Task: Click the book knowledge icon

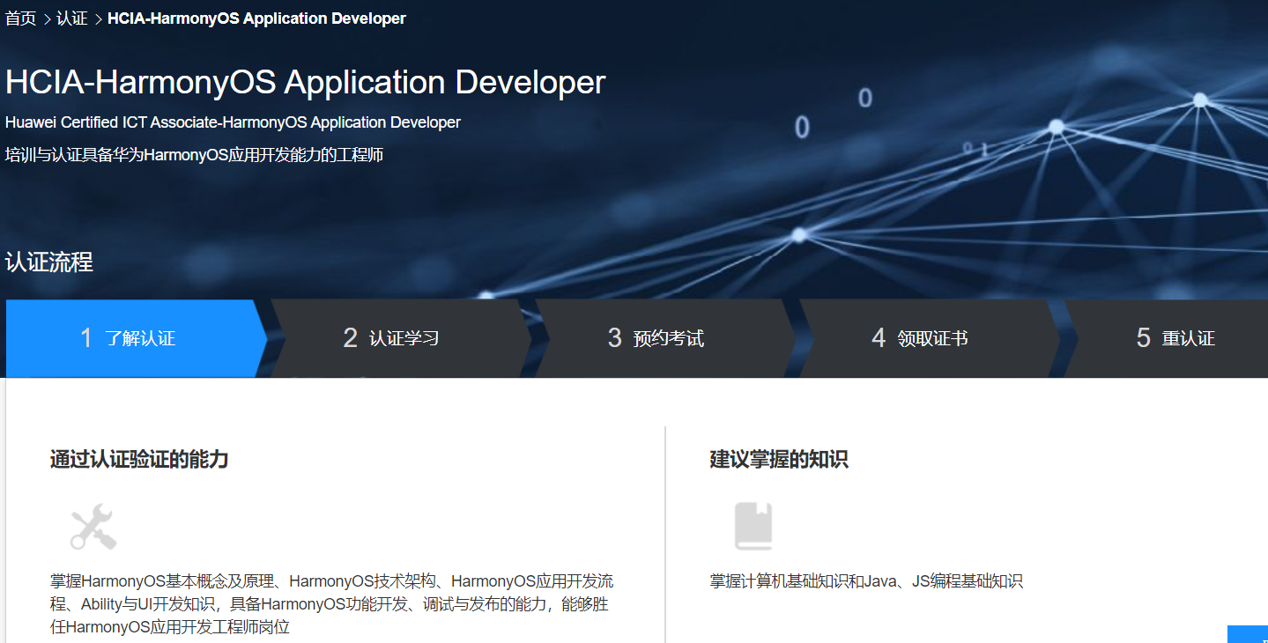Action: coord(753,527)
